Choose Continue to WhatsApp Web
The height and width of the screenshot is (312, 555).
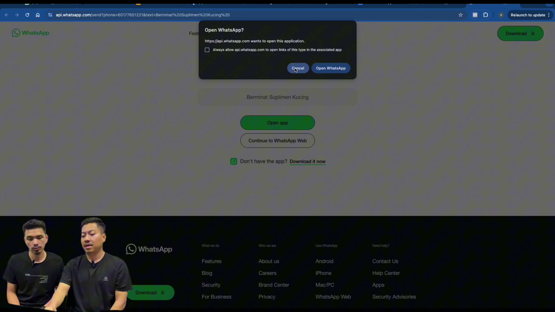click(x=277, y=141)
